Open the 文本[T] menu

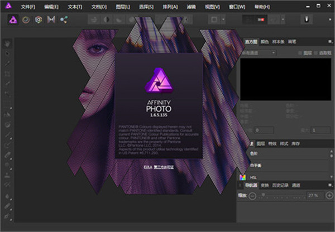click(x=75, y=7)
